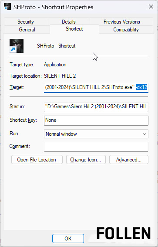Switch to the General tab
The height and width of the screenshot is (247, 158).
coord(27,30)
